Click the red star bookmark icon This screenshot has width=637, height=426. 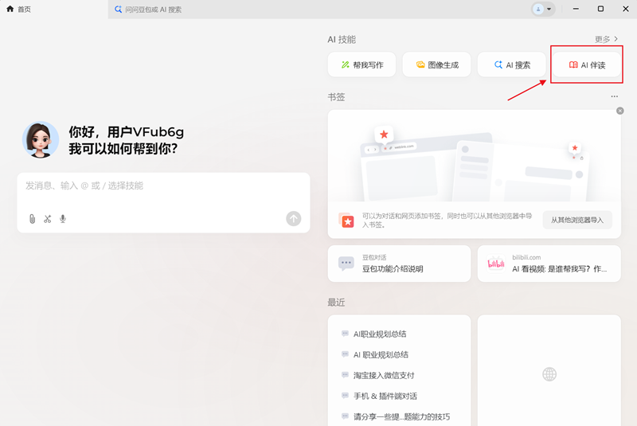tap(346, 220)
